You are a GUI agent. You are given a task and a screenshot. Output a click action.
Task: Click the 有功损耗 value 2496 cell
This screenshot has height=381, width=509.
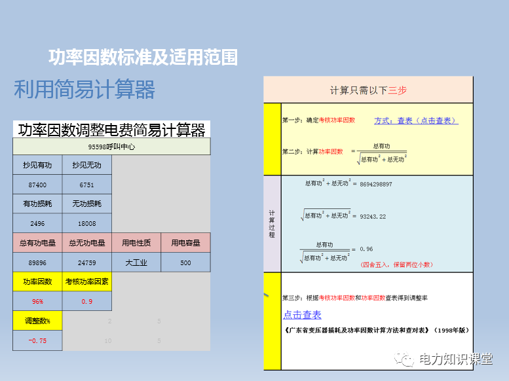pyautogui.click(x=37, y=223)
